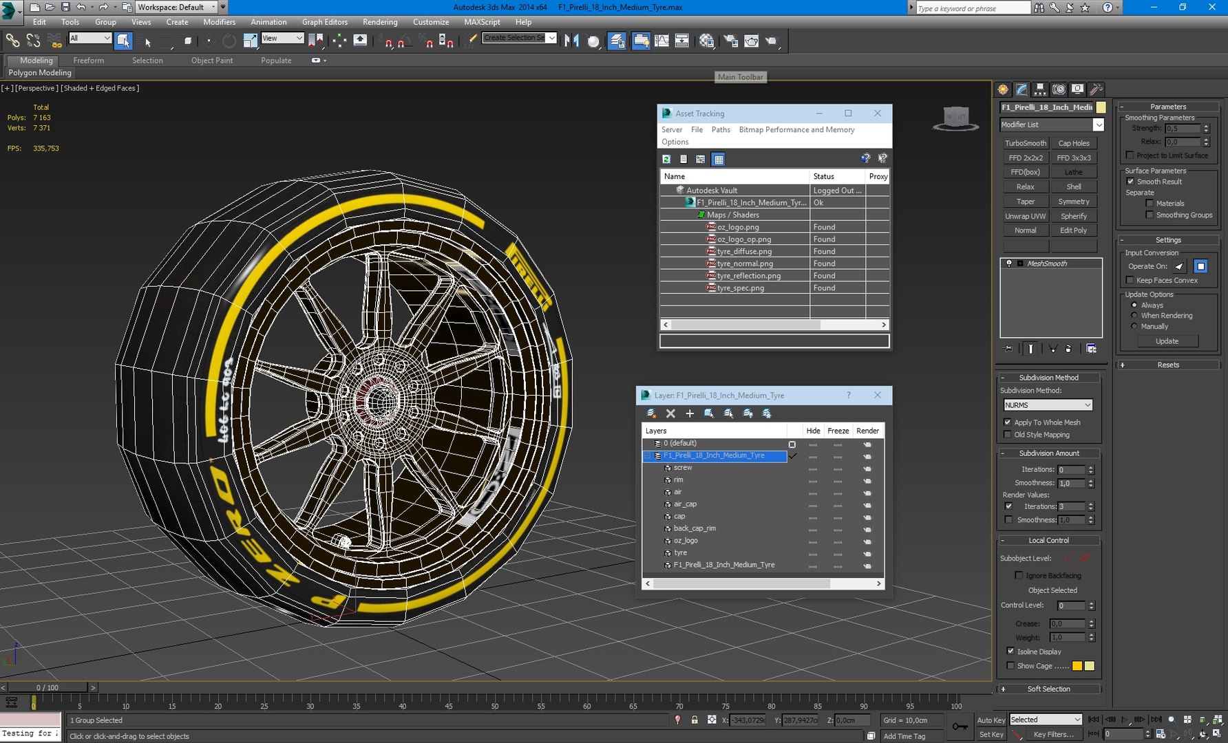Toggle Keep Faces Convex checkbox
This screenshot has height=743, width=1228.
[1130, 280]
